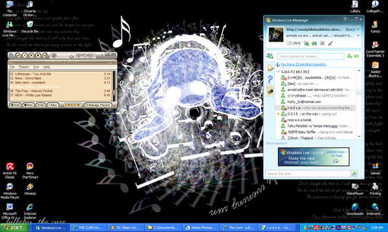This screenshot has height=232, width=388.
Task: Launch Adobe Illustrator desktop shortcut
Action: click(x=375, y=70)
